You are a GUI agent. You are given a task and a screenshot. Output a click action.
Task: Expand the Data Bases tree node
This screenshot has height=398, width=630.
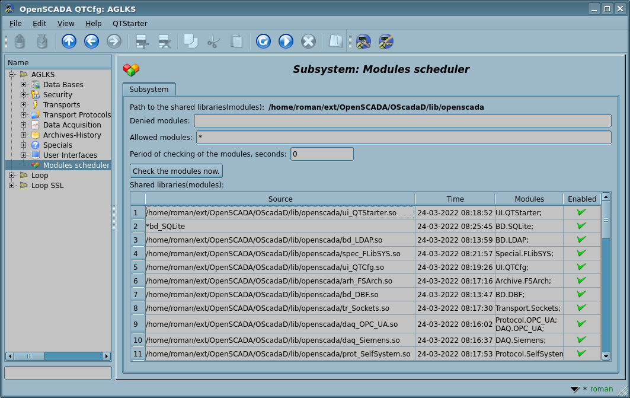pos(24,85)
